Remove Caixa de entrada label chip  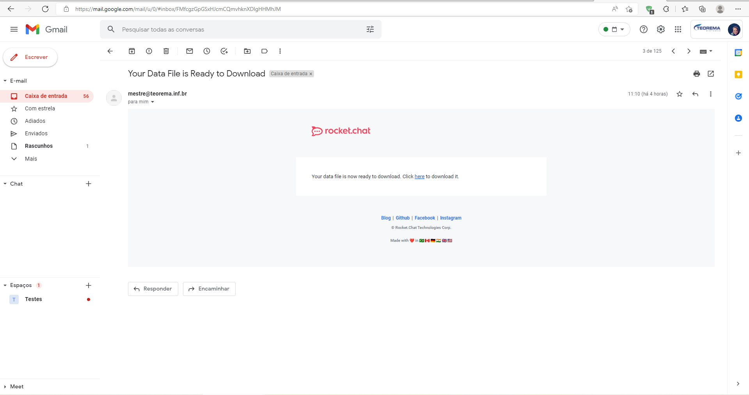click(311, 74)
